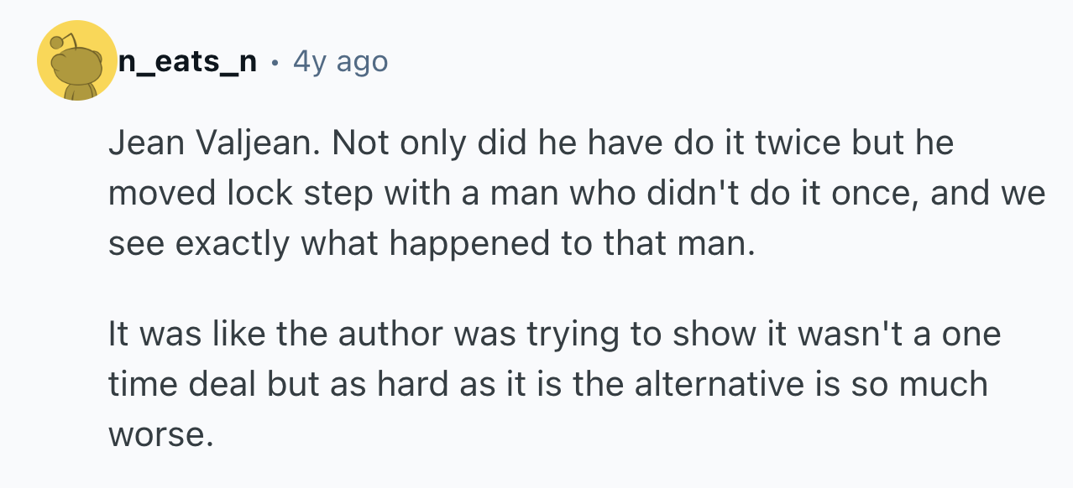The height and width of the screenshot is (488, 1073).
Task: Click the name "Jean Valjean" in comment
Action: click(212, 144)
